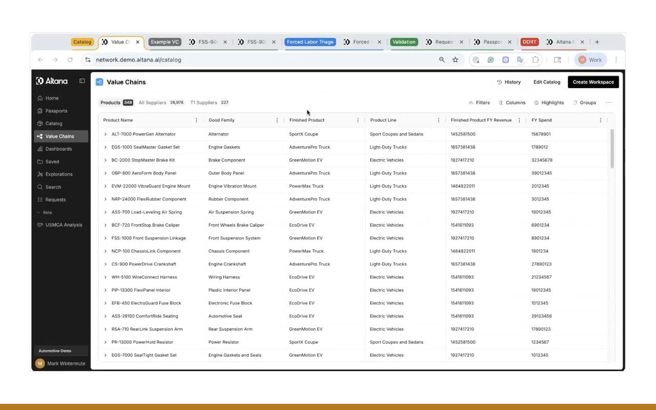Open the Automotive-Demo workspace selector
656x410 pixels.
[60, 351]
